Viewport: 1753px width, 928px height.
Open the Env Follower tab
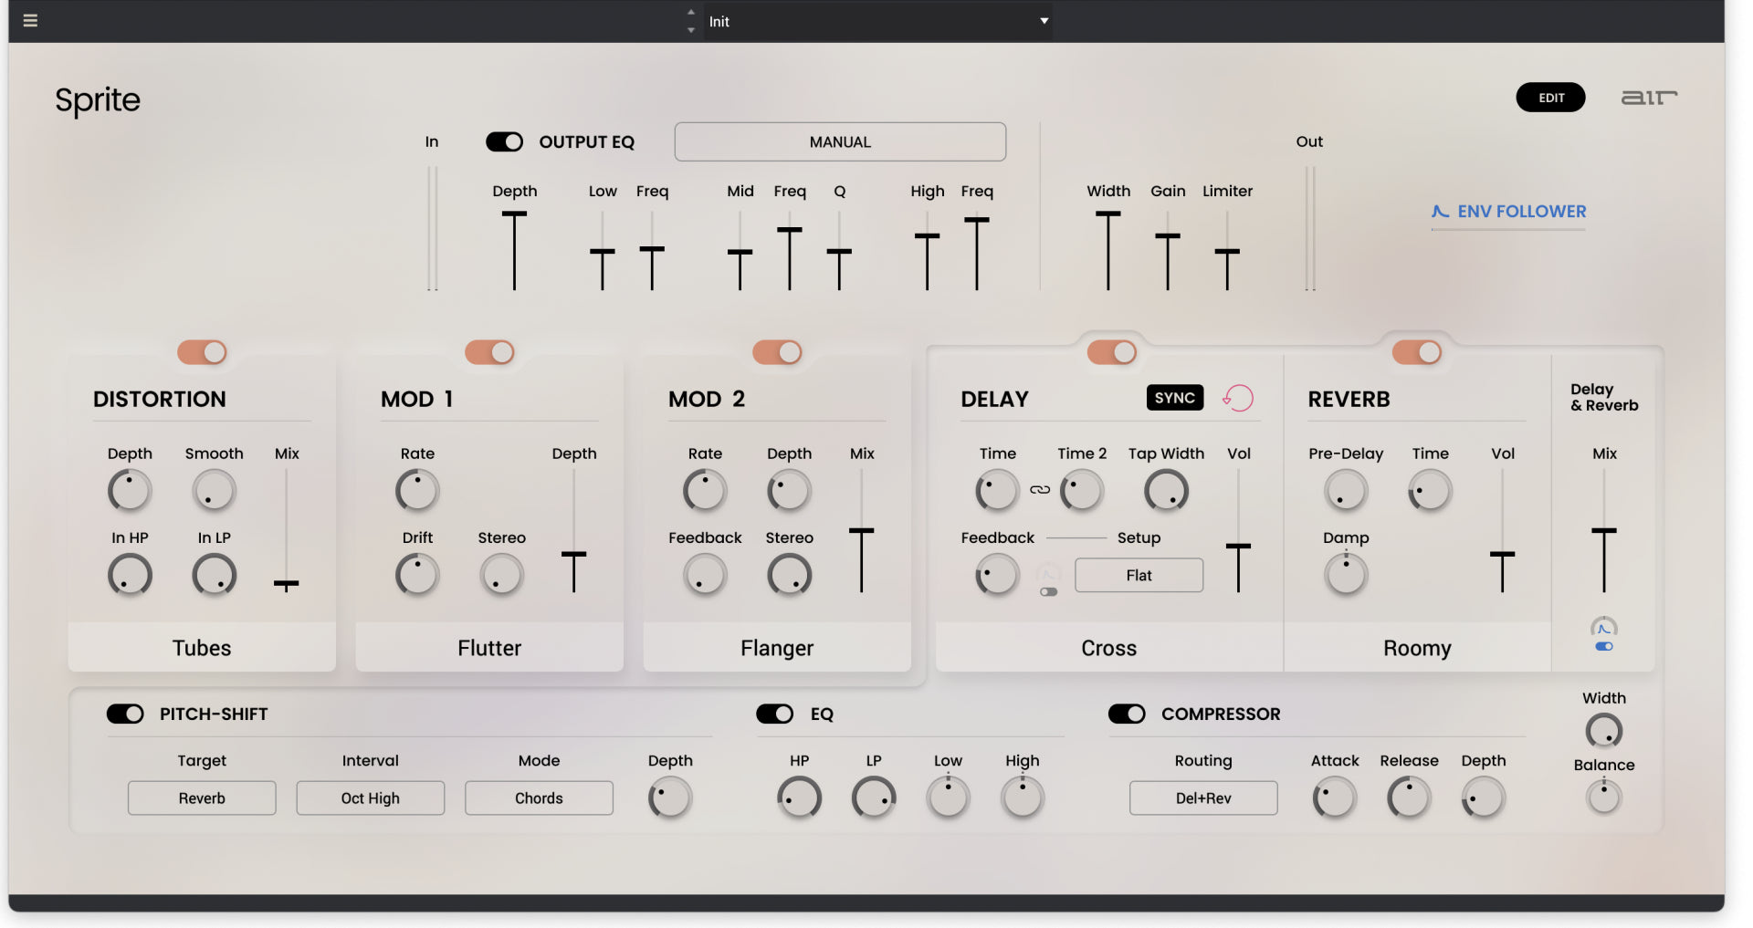[1508, 212]
